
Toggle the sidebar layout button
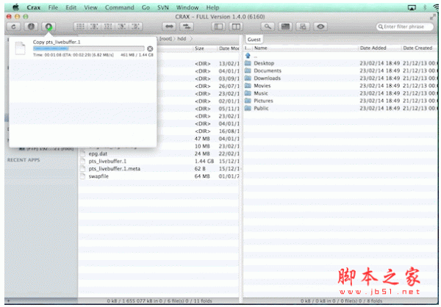[218, 26]
